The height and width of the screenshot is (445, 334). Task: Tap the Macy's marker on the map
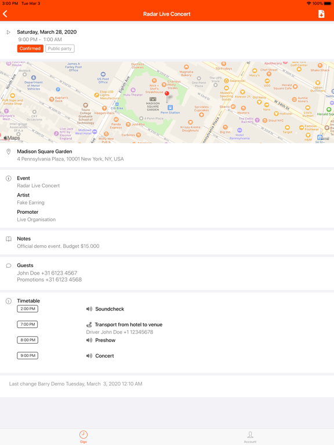255,71
